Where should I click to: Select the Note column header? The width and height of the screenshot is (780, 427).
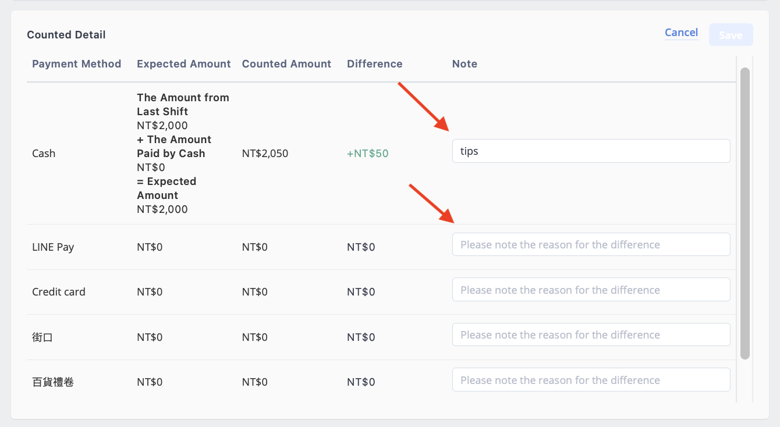(465, 64)
